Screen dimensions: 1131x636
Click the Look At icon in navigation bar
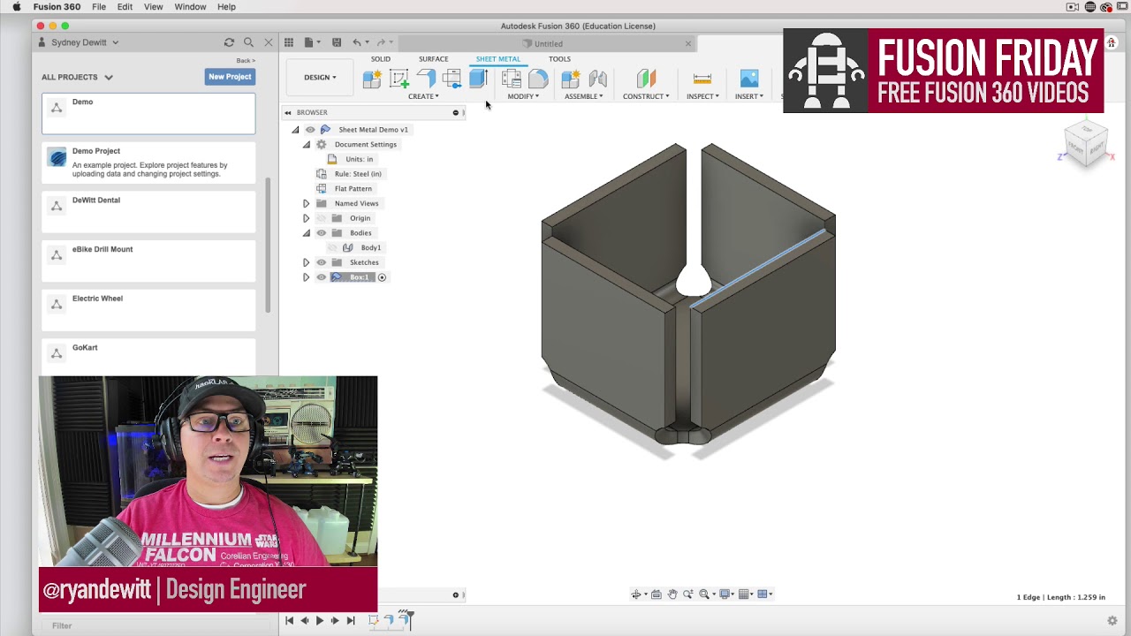pyautogui.click(x=657, y=594)
